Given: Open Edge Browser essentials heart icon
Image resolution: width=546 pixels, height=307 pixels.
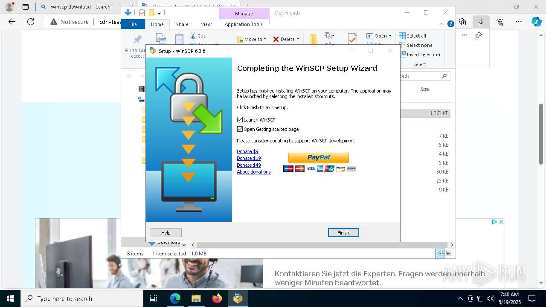Looking at the screenshot, I should click(500, 22).
